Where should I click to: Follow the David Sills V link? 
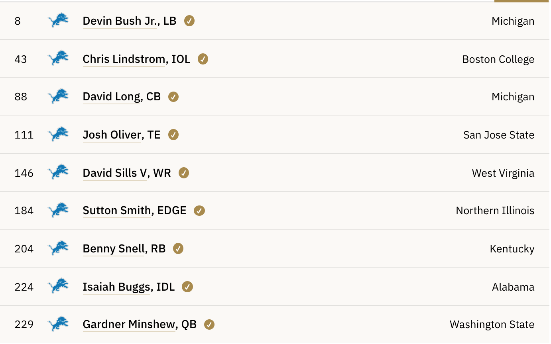pos(115,173)
